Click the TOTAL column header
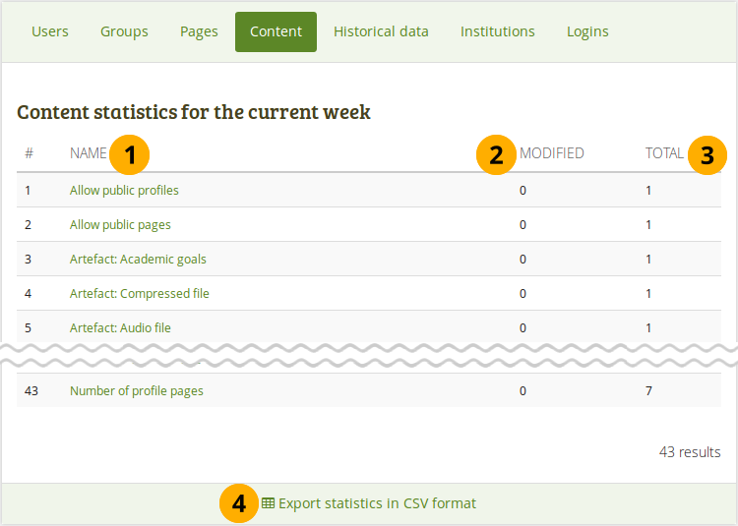 click(664, 153)
